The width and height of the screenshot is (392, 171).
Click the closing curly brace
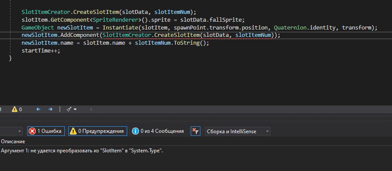(10, 58)
